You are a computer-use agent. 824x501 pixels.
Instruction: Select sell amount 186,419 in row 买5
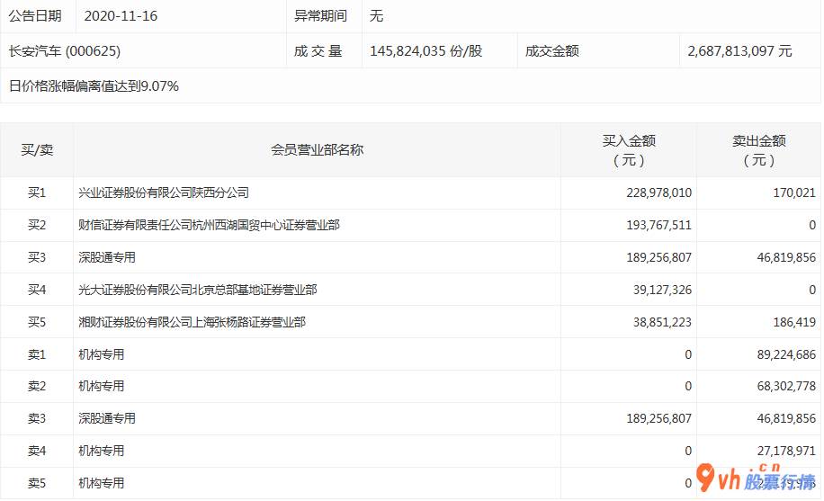794,322
